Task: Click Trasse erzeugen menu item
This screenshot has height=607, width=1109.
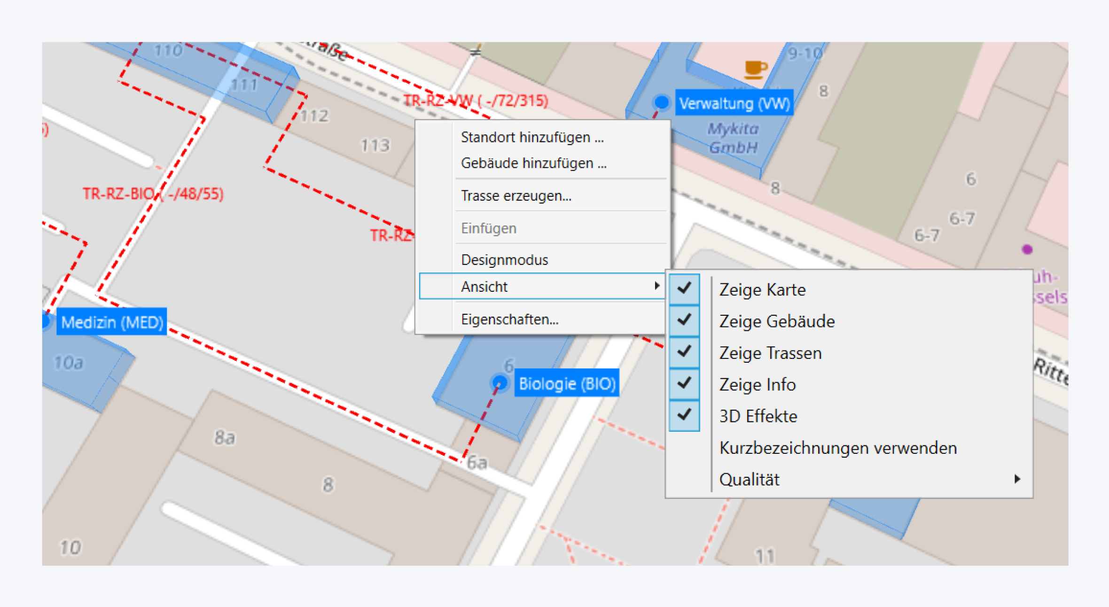Action: click(516, 195)
